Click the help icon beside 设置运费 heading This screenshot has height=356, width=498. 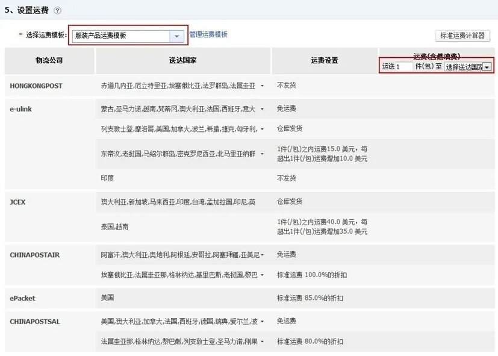56,10
